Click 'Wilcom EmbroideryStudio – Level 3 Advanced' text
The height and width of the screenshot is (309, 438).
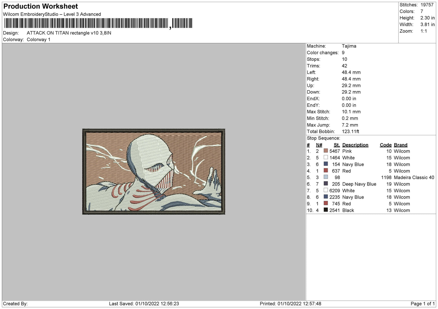[52, 14]
